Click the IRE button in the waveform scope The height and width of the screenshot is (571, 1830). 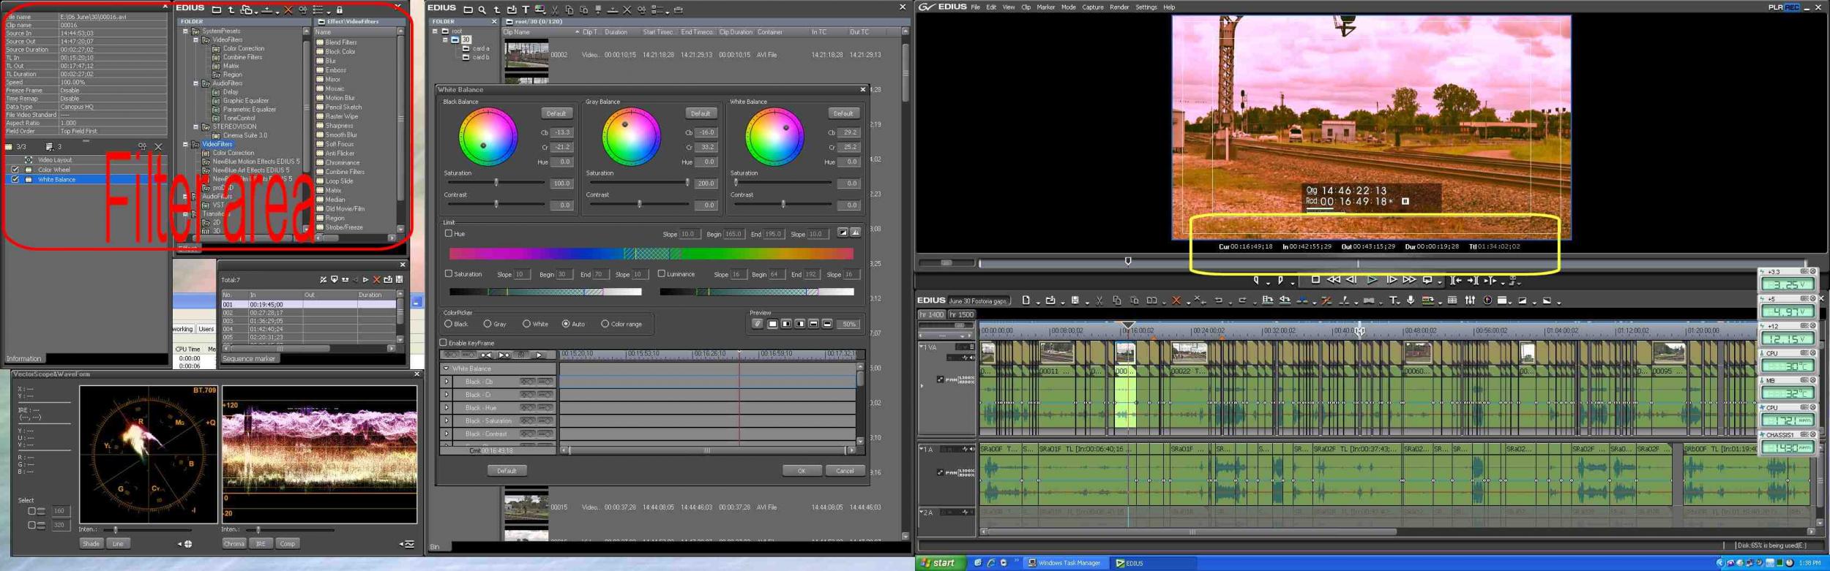(x=261, y=543)
